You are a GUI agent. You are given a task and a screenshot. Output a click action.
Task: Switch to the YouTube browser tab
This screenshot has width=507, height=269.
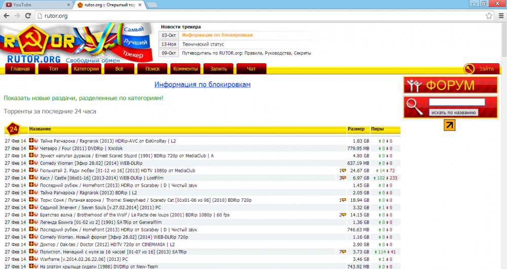point(37,5)
